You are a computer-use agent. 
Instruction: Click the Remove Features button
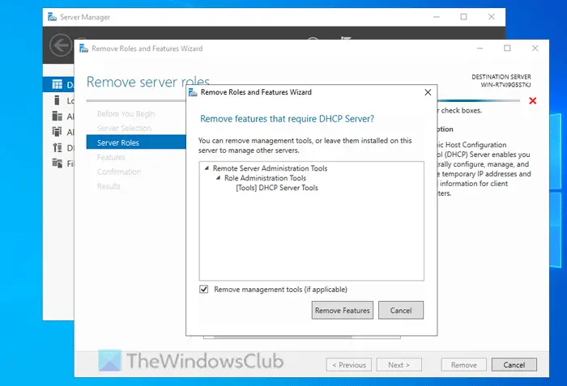[342, 310]
